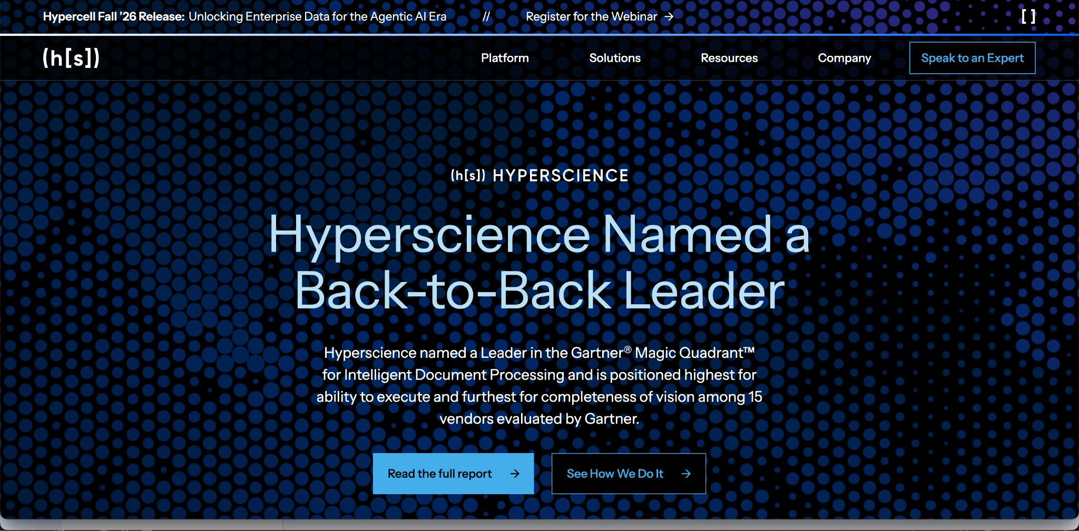Open the Resources menu
The width and height of the screenshot is (1079, 531).
click(729, 58)
